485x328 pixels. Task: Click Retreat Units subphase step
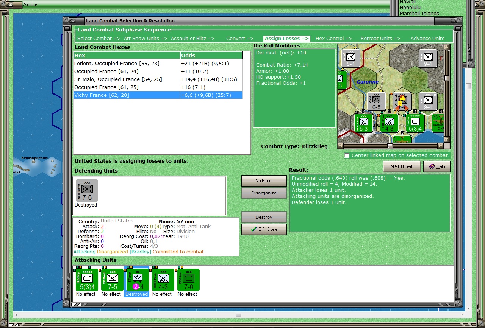(380, 39)
